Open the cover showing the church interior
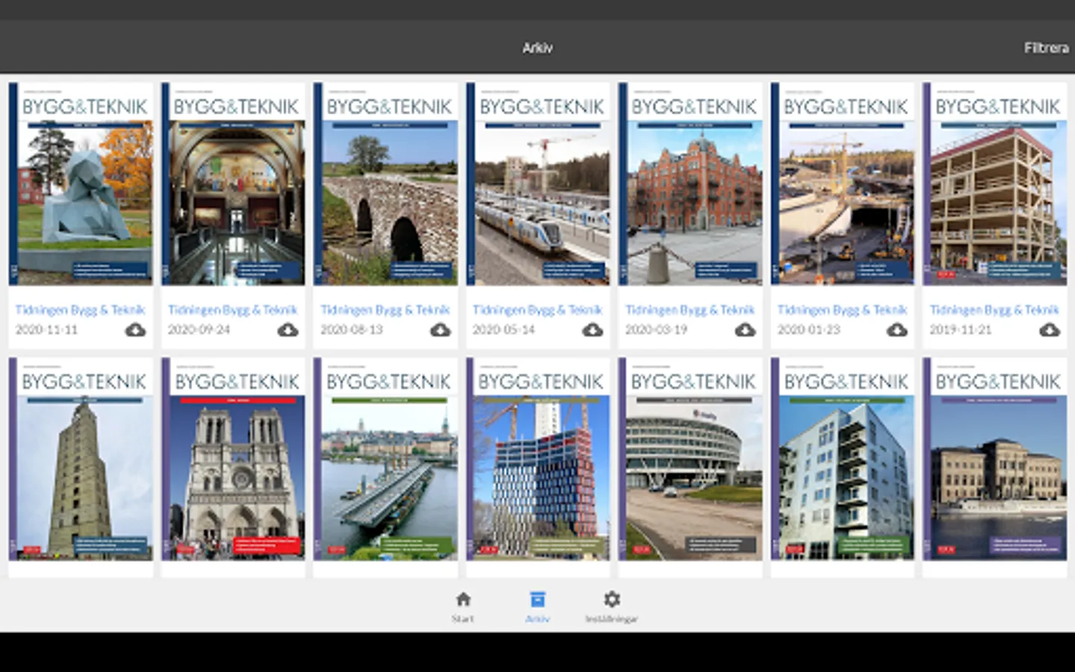Image resolution: width=1075 pixels, height=672 pixels. click(x=233, y=184)
